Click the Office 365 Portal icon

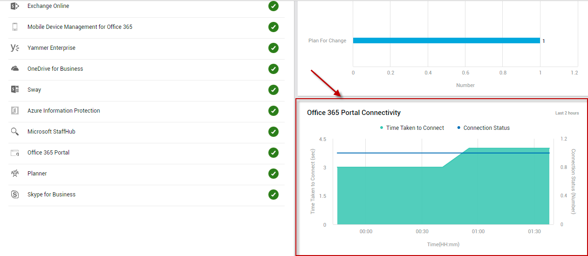[15, 153]
